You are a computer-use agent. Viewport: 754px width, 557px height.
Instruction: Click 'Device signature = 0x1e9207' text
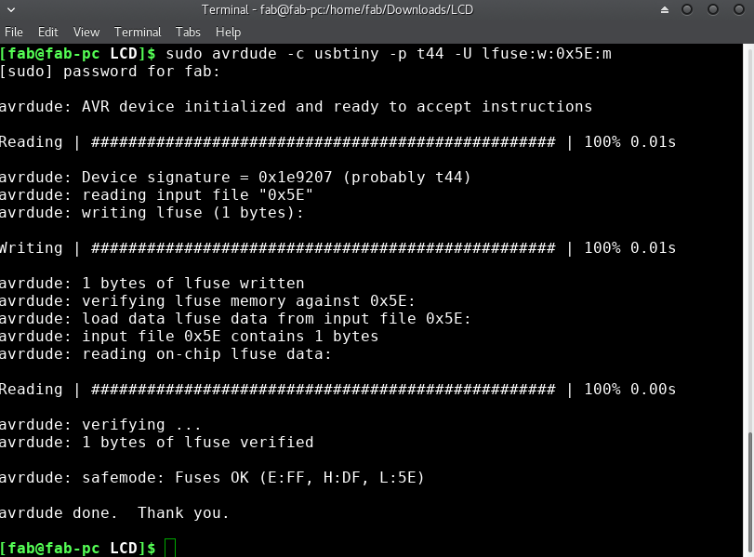click(206, 177)
